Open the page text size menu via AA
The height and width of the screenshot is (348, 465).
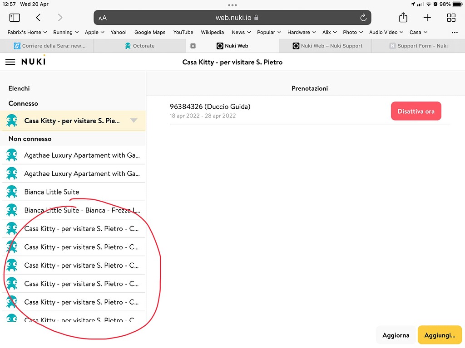[102, 17]
